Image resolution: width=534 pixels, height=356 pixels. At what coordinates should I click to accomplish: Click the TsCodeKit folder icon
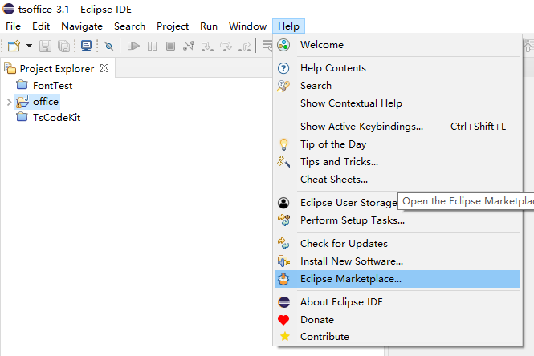click(x=22, y=116)
